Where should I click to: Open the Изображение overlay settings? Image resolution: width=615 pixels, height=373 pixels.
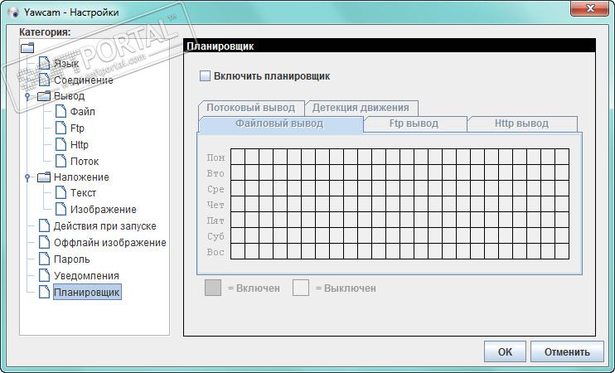tap(103, 210)
